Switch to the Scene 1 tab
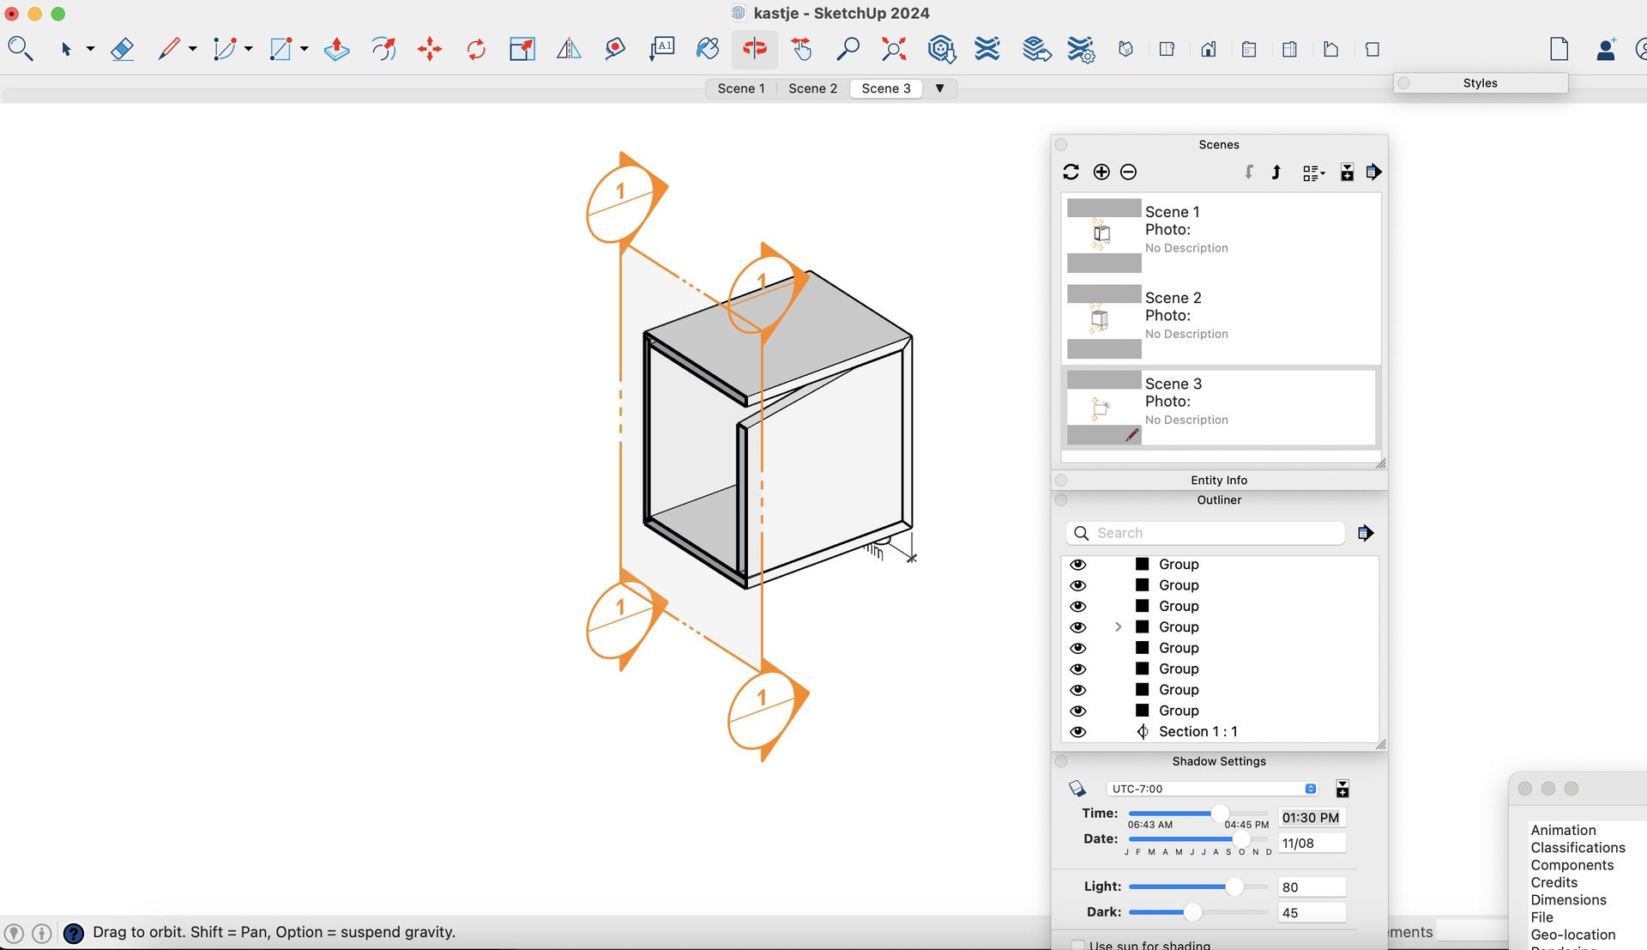Image resolution: width=1647 pixels, height=950 pixels. tap(740, 88)
